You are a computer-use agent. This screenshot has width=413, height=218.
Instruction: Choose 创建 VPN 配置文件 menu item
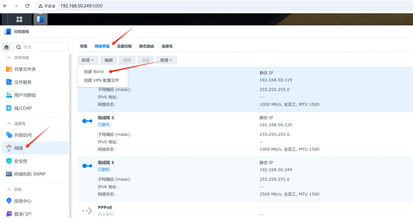click(101, 80)
